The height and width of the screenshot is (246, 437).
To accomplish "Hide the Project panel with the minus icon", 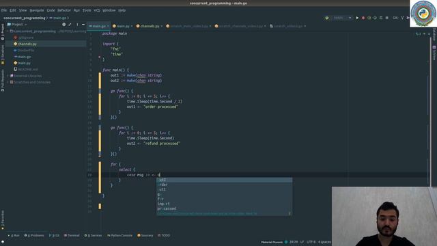I will (83, 25).
